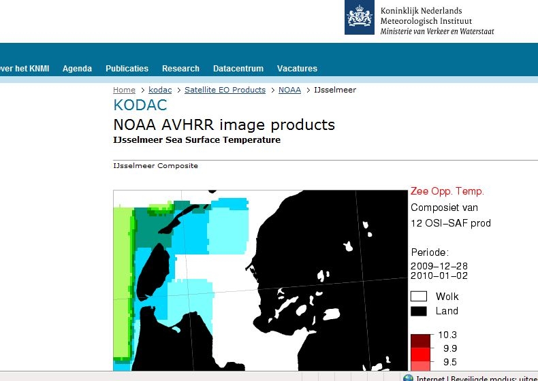This screenshot has height=381, width=538.
Task: Click the 'Koninklijk Nederlands Meteorologisch Instituut' title
Action: [x=426, y=16]
